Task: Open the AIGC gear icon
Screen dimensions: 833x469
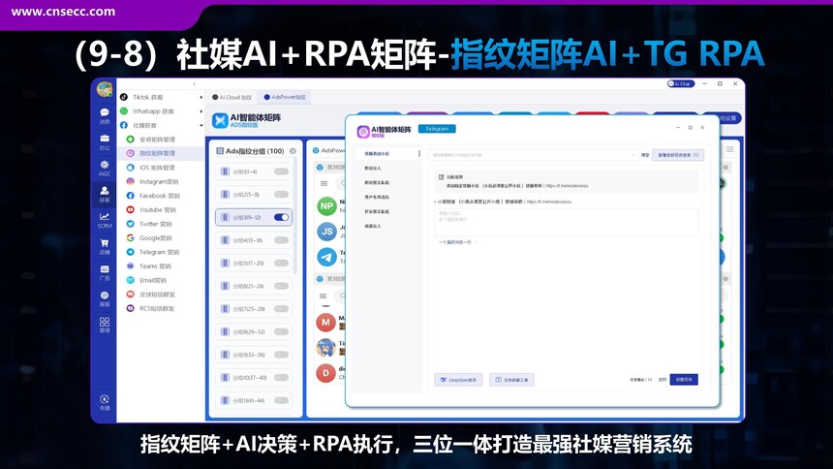Action: coord(105,168)
